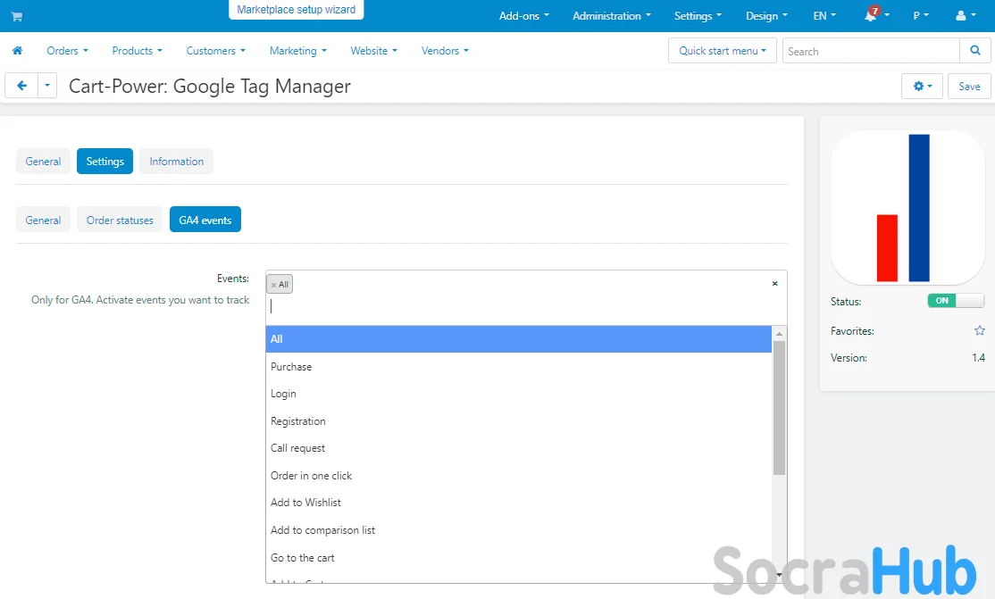995x599 pixels.
Task: Click the Save button
Action: pos(969,87)
